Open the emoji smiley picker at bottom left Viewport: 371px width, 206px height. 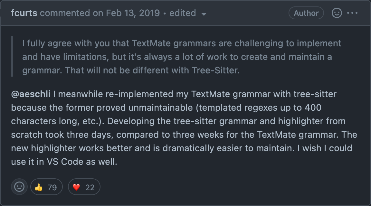click(19, 187)
